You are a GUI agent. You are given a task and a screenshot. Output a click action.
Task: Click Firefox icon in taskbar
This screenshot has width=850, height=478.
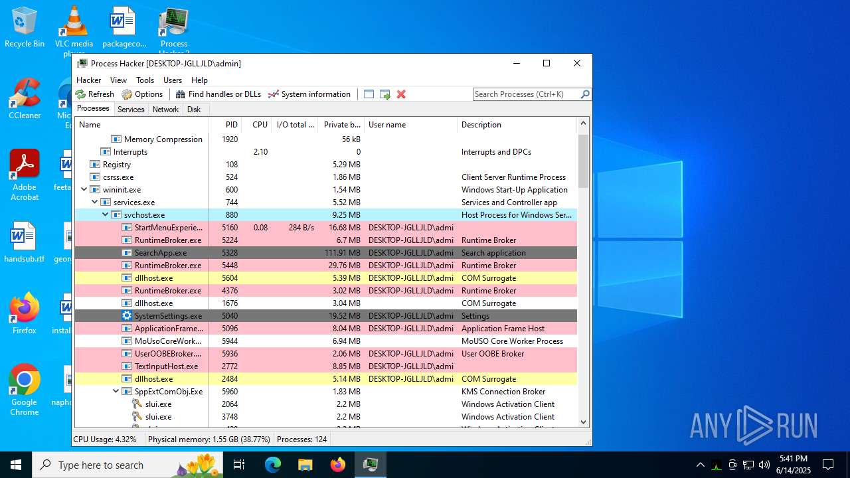click(x=338, y=465)
